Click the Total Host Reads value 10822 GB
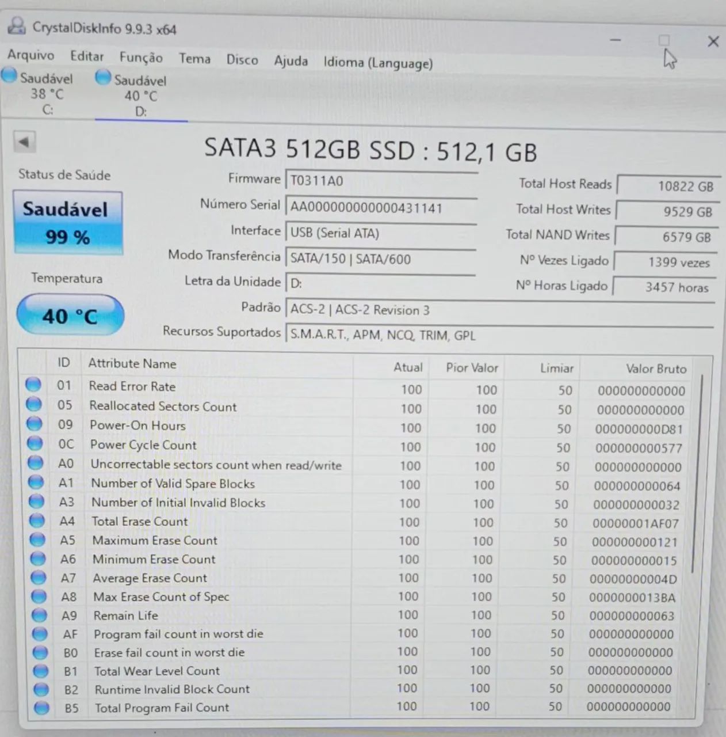Image resolution: width=726 pixels, height=737 pixels. point(668,186)
